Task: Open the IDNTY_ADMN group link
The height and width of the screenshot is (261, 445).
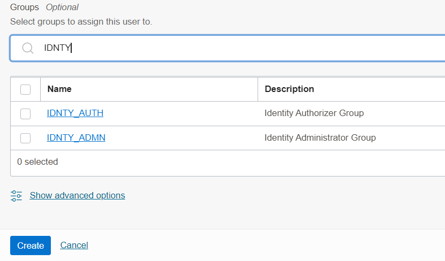Action: 76,138
